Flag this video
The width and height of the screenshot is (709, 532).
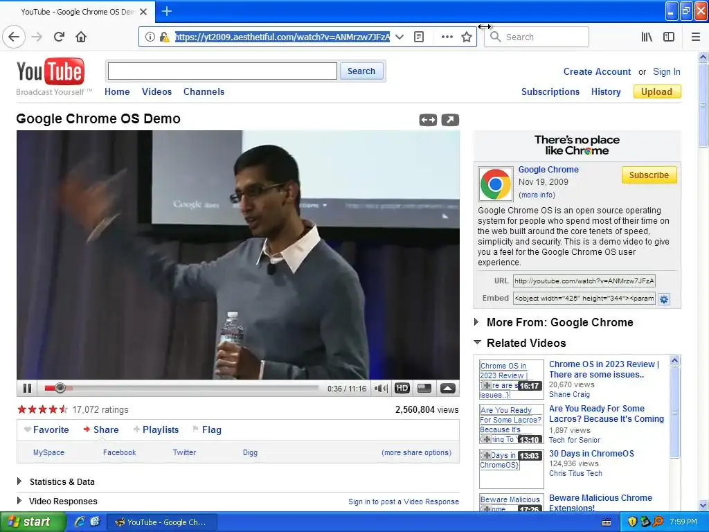pos(207,429)
